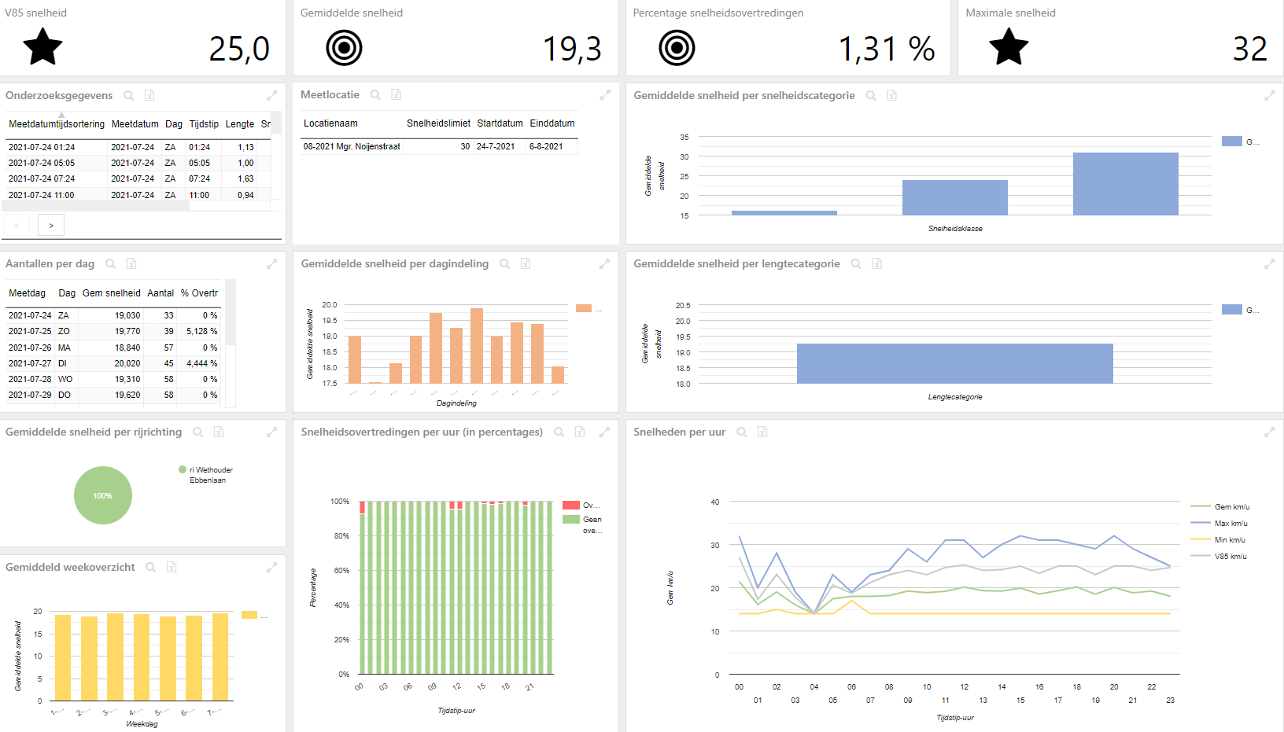
Task: Click the Snelheidslimiet column header
Action: (x=438, y=123)
